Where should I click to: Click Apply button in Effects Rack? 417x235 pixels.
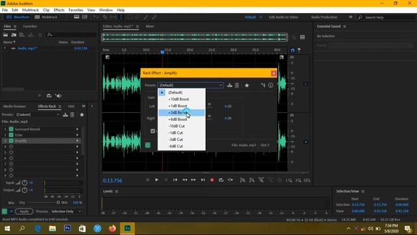(24, 211)
